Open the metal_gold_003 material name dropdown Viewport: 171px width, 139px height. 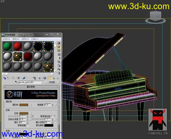[42, 82]
